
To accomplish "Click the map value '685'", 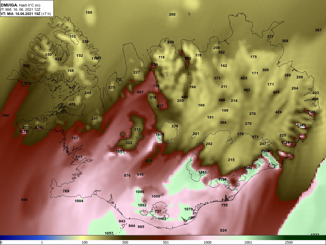I will click(x=155, y=65).
